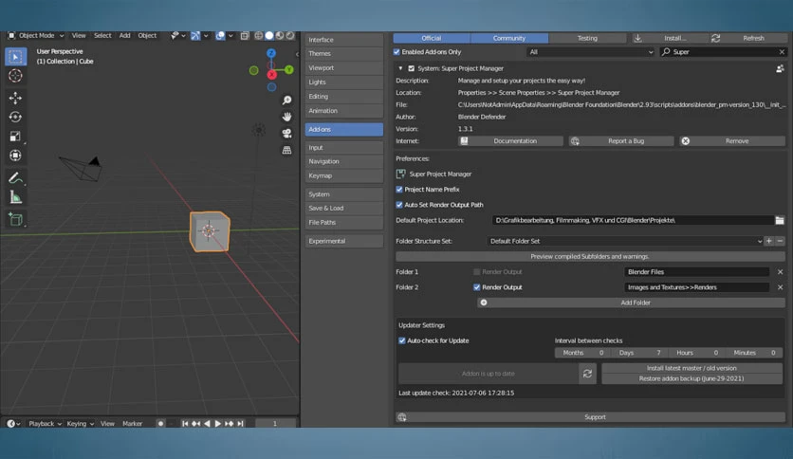793x459 pixels.
Task: Clear the Super search field
Action: point(782,52)
